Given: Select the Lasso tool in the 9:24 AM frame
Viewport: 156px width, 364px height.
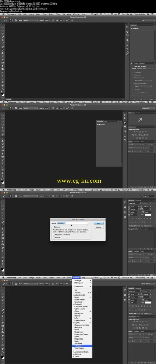Looking at the screenshot, I should [3, 34].
